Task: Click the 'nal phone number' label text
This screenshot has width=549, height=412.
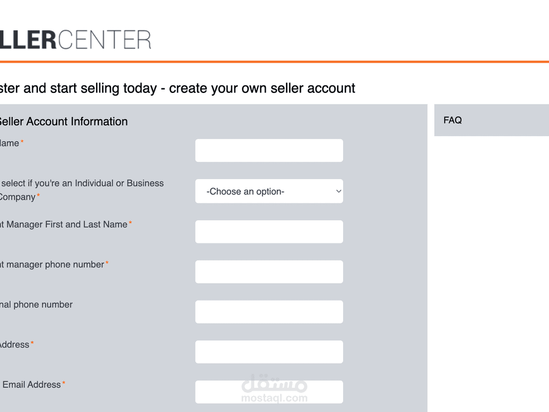Action: 36,304
